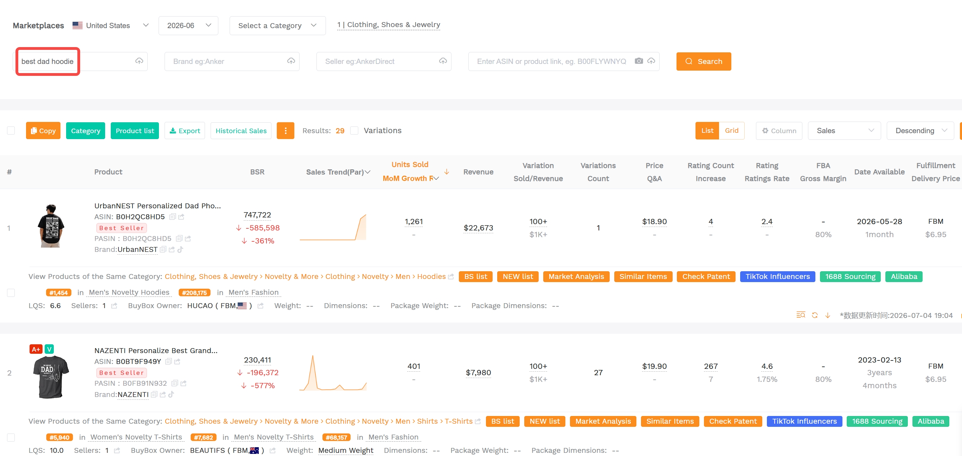
Task: Click the Copy button
Action: point(43,131)
